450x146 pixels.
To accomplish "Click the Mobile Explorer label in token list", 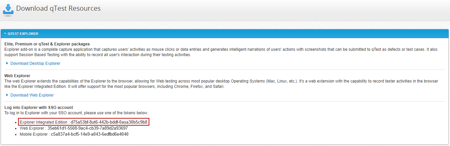I will (x=34, y=134).
